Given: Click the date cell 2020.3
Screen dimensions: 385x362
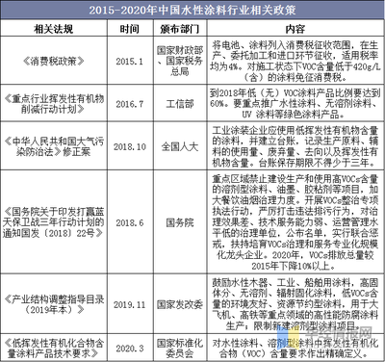Looking at the screenshot, I should (x=130, y=349).
